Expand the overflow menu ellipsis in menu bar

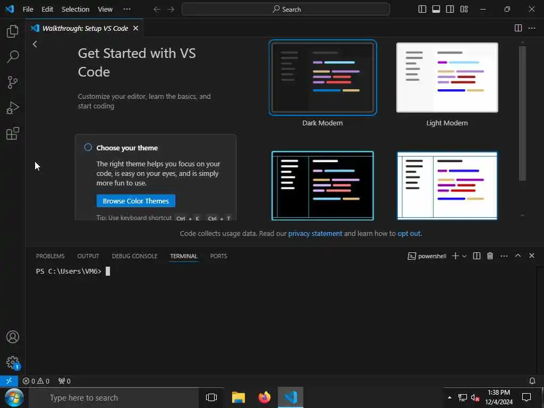[x=127, y=10]
